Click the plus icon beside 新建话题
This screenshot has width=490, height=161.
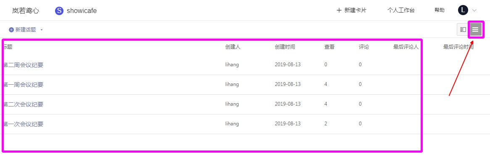(11, 30)
